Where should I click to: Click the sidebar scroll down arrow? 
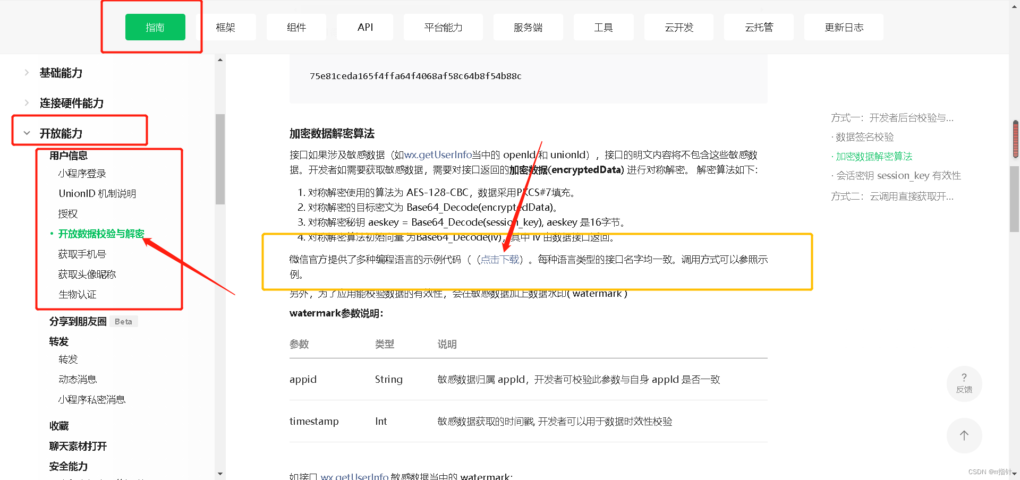coord(220,474)
